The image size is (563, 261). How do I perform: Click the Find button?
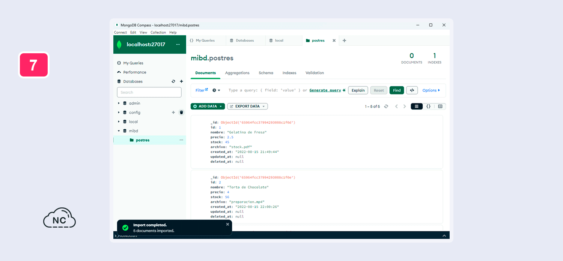pos(397,90)
